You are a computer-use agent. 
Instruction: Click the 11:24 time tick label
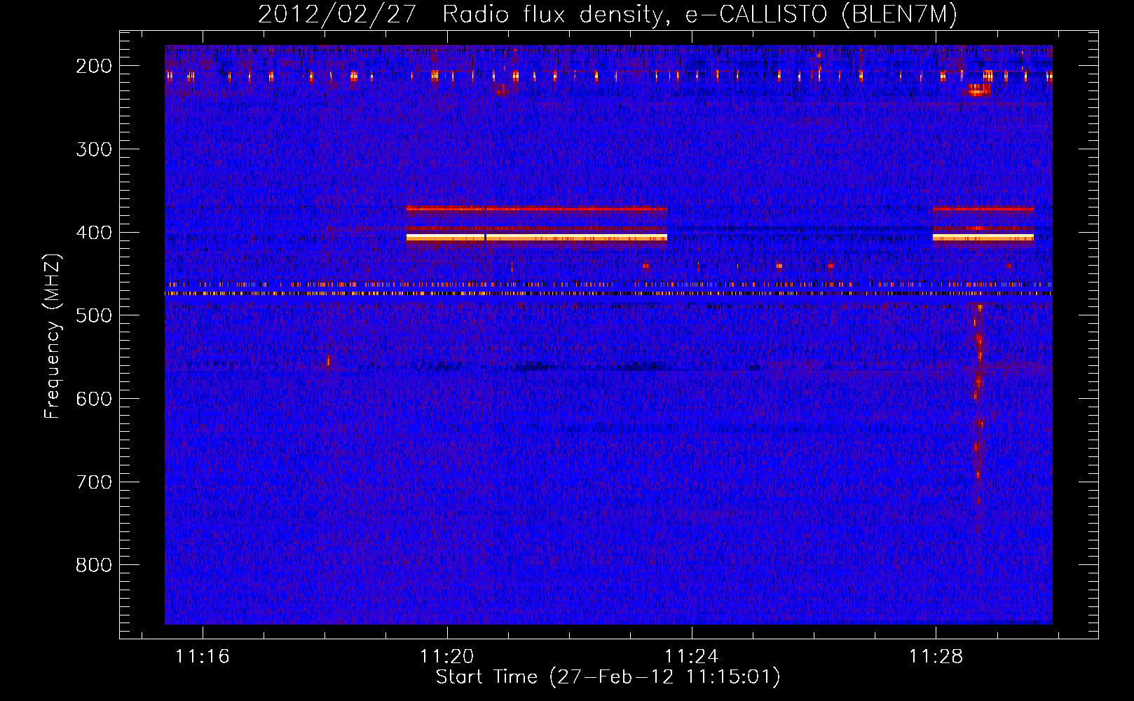pos(692,657)
